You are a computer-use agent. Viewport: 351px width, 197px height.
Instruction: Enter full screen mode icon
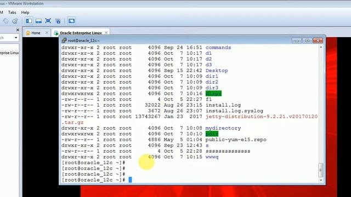[48, 21]
